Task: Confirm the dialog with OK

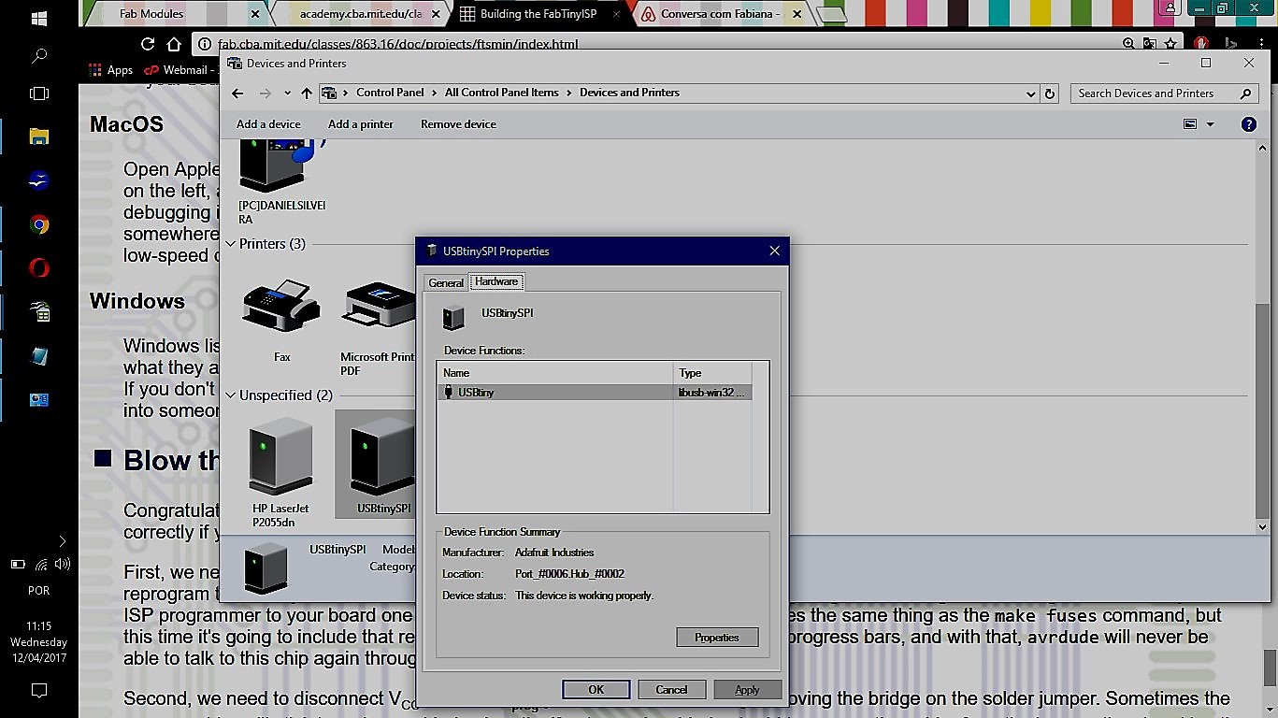Action: [596, 690]
